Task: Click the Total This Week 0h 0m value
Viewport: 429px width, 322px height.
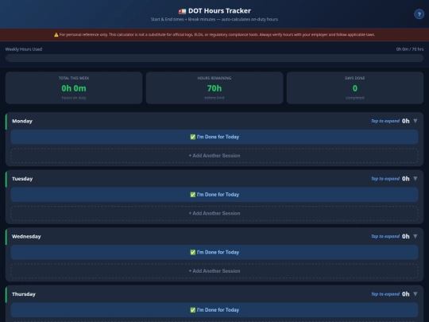Action: [74, 88]
